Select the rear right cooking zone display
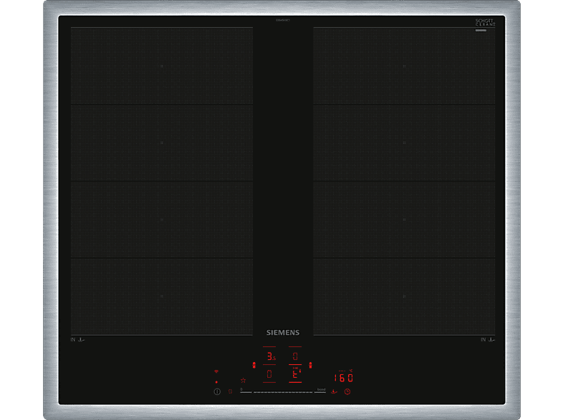The width and height of the screenshot is (563, 420). click(x=295, y=356)
